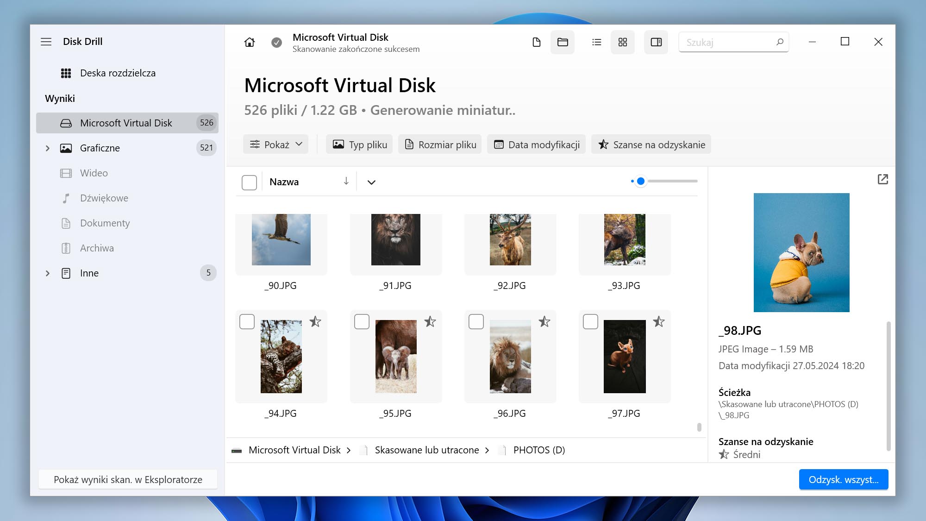Toggle the preview side panel icon
The height and width of the screenshot is (521, 926).
[656, 42]
